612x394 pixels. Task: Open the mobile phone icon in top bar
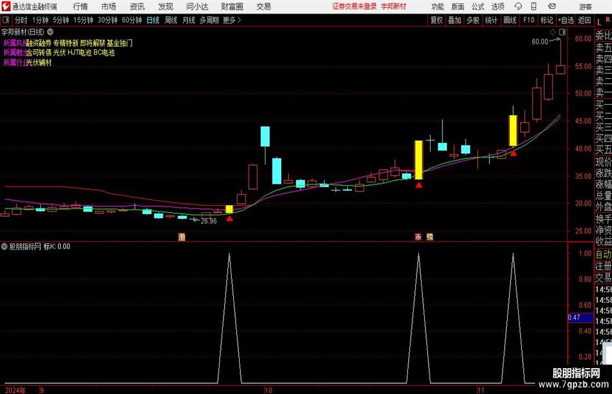click(x=534, y=6)
